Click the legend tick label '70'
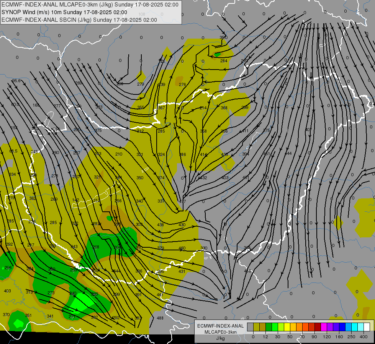Screen dimensions: 375x344 click(x=302, y=337)
